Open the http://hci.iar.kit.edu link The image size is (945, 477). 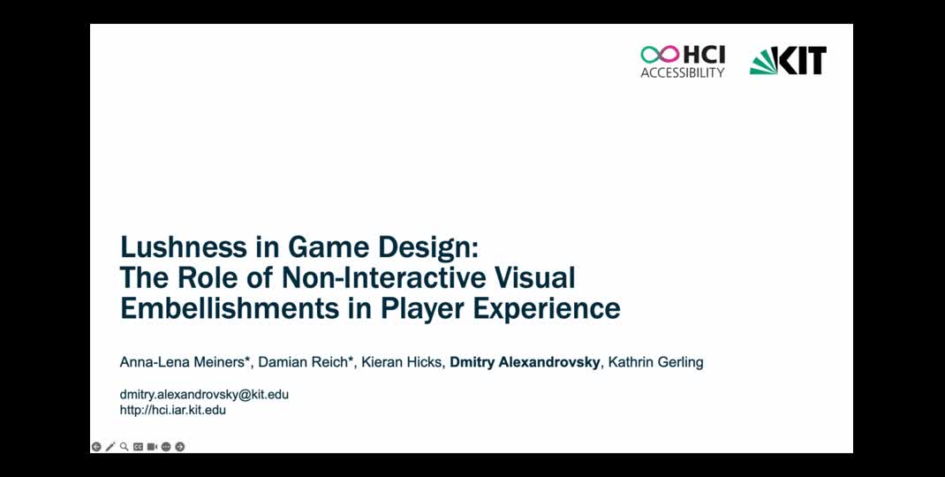tap(173, 410)
